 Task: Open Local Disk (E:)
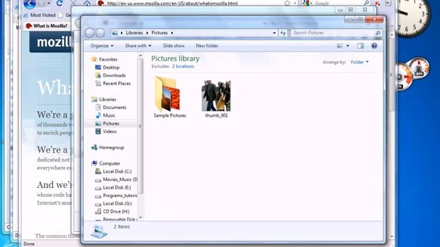(x=117, y=187)
